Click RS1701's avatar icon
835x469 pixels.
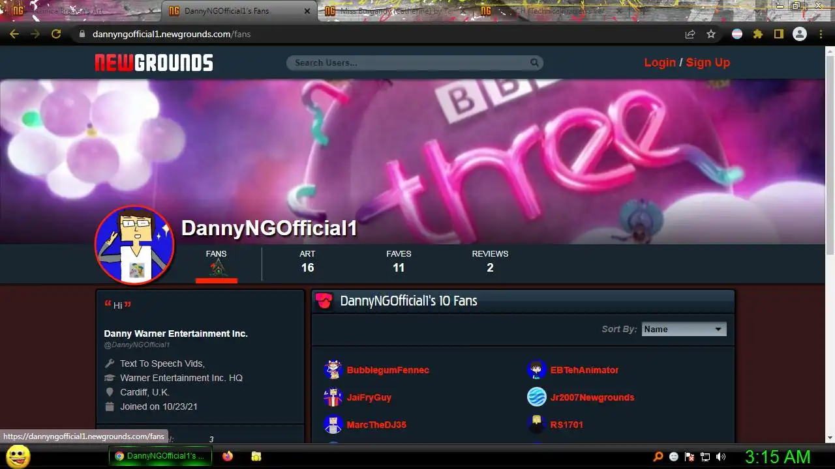click(x=537, y=425)
